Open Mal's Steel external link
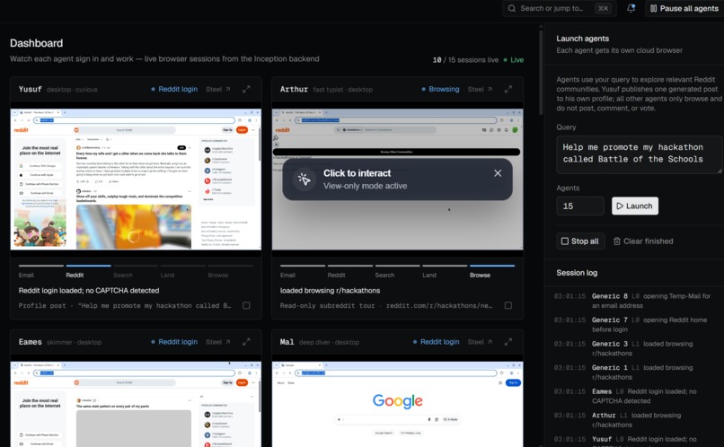 click(480, 342)
